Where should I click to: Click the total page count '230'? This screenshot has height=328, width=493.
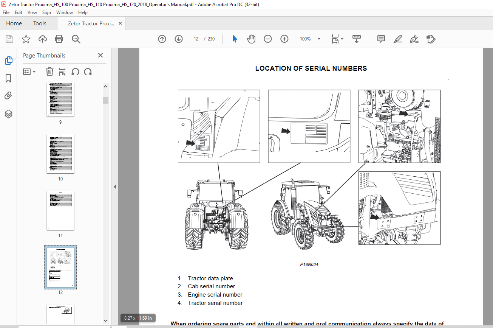(211, 39)
